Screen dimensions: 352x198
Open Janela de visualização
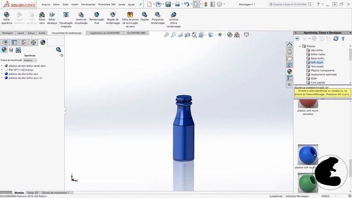81,18
